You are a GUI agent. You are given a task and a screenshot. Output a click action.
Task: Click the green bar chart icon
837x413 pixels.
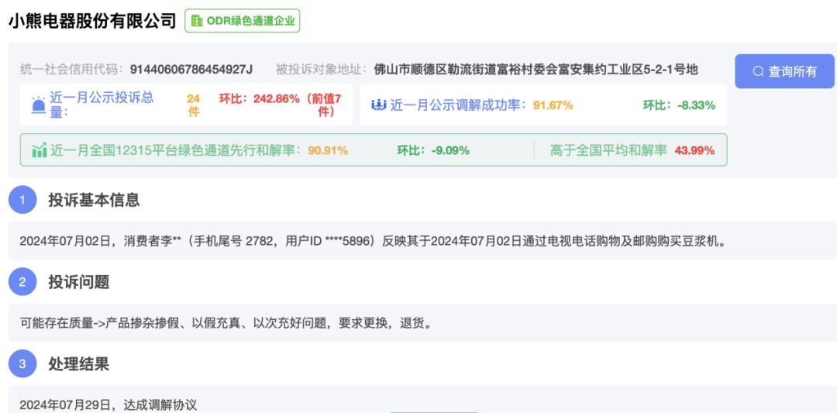[x=39, y=150]
